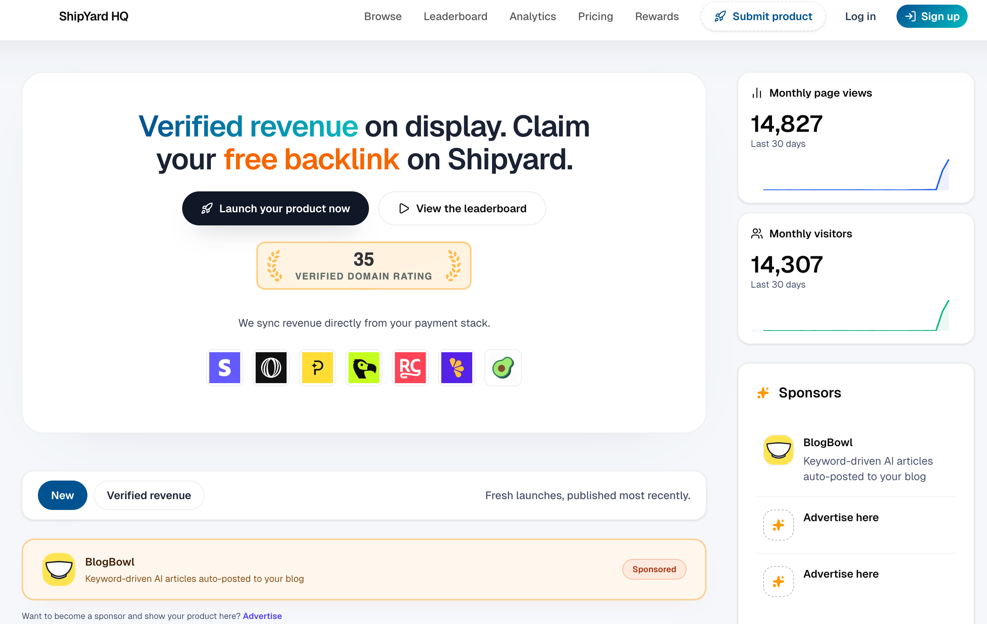
Task: Click the black globe payment provider icon
Action: tap(271, 368)
